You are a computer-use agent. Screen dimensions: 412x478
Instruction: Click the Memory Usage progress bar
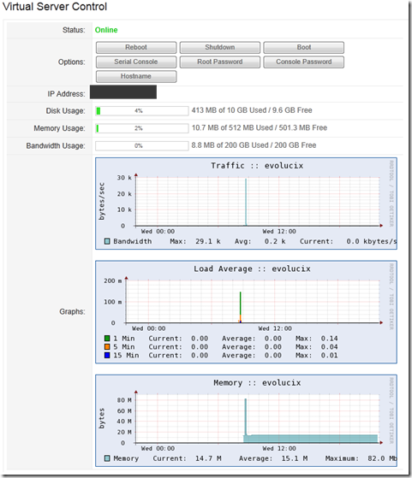pos(141,128)
